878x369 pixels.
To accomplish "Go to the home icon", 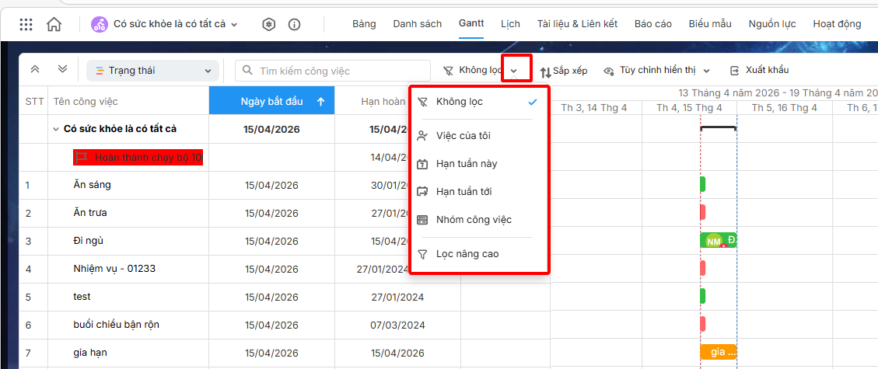I will [x=54, y=24].
